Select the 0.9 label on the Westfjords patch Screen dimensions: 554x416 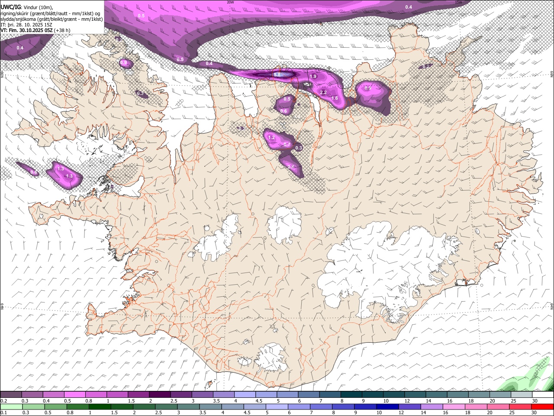(124, 63)
